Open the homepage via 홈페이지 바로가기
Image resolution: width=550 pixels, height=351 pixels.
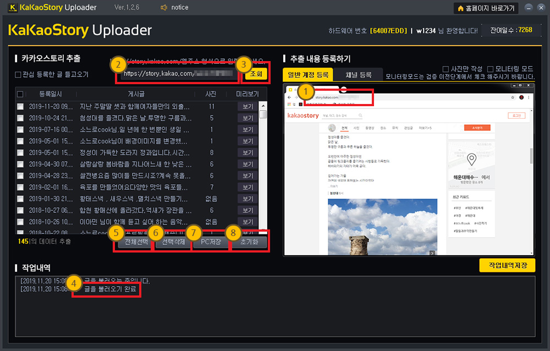click(x=485, y=8)
